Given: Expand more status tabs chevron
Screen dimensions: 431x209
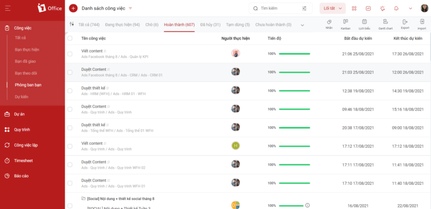Looking at the screenshot, I should (302, 25).
